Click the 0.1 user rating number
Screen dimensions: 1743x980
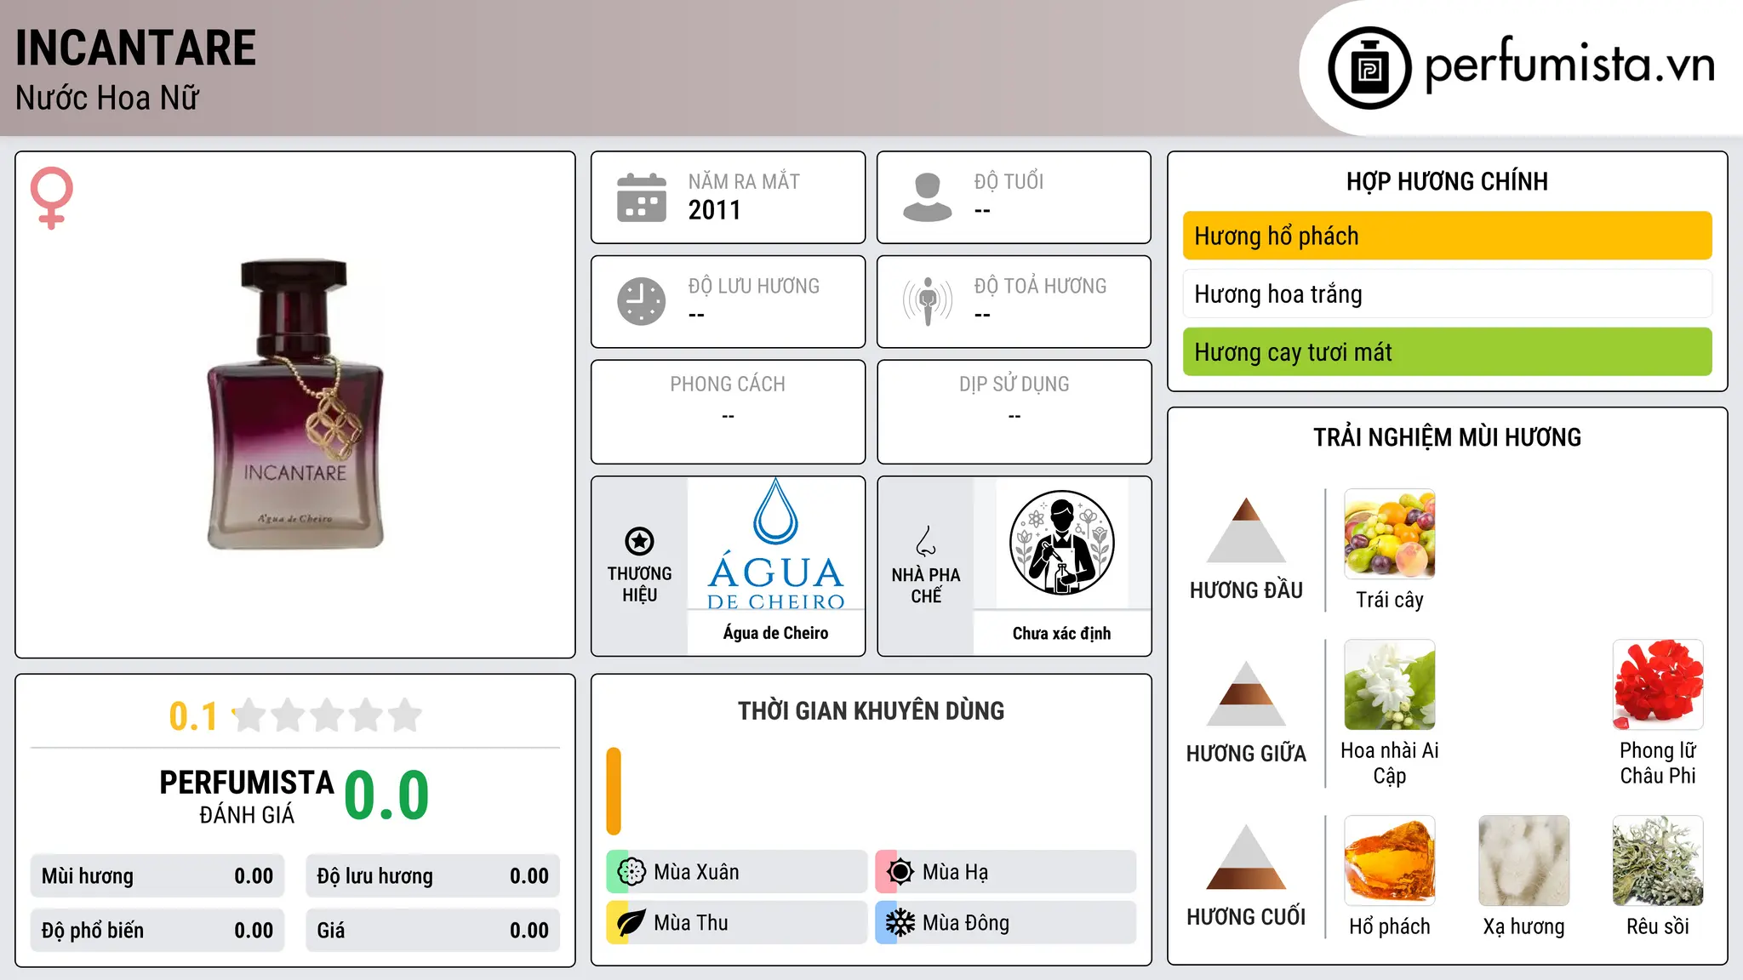pyautogui.click(x=193, y=716)
